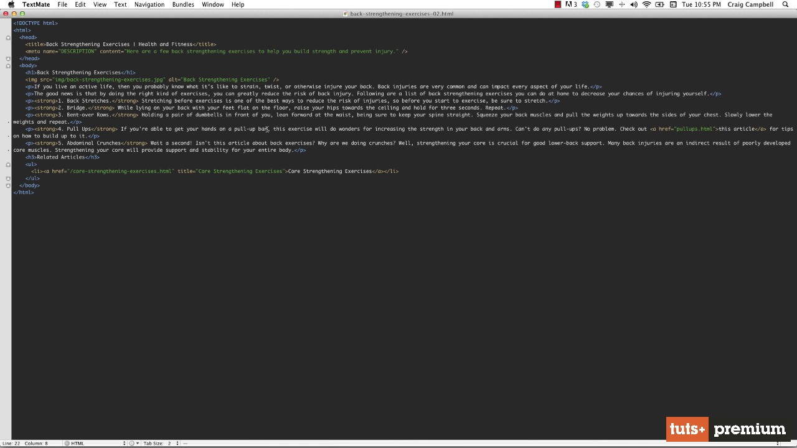
Task: Open the Help menu
Action: pyautogui.click(x=238, y=4)
